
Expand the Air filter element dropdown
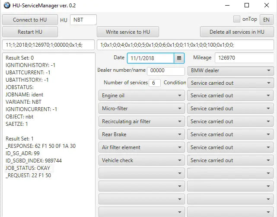pos(141,147)
